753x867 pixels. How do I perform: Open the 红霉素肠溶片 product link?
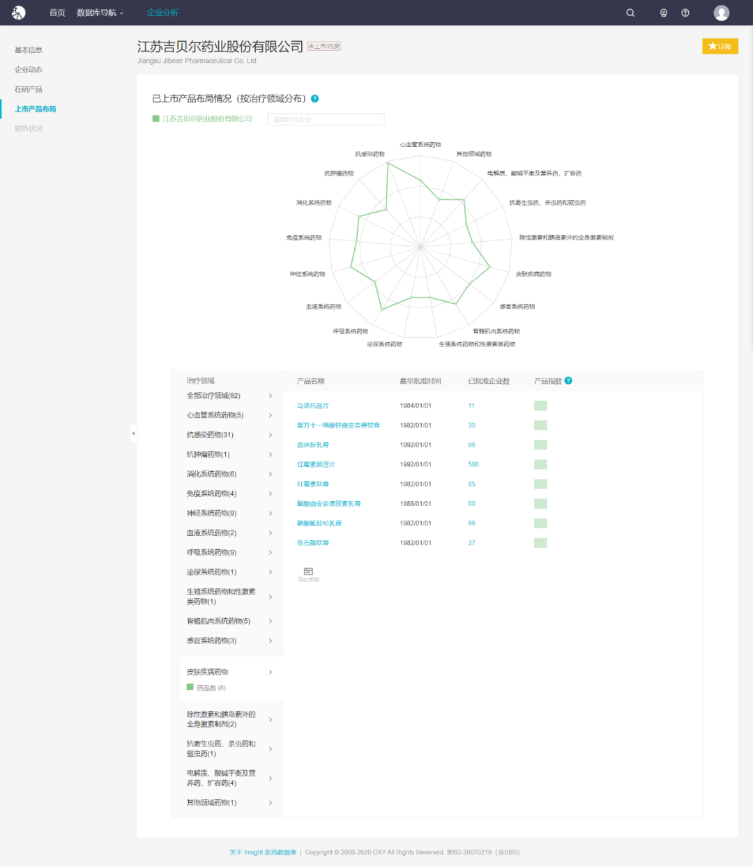pyautogui.click(x=316, y=464)
